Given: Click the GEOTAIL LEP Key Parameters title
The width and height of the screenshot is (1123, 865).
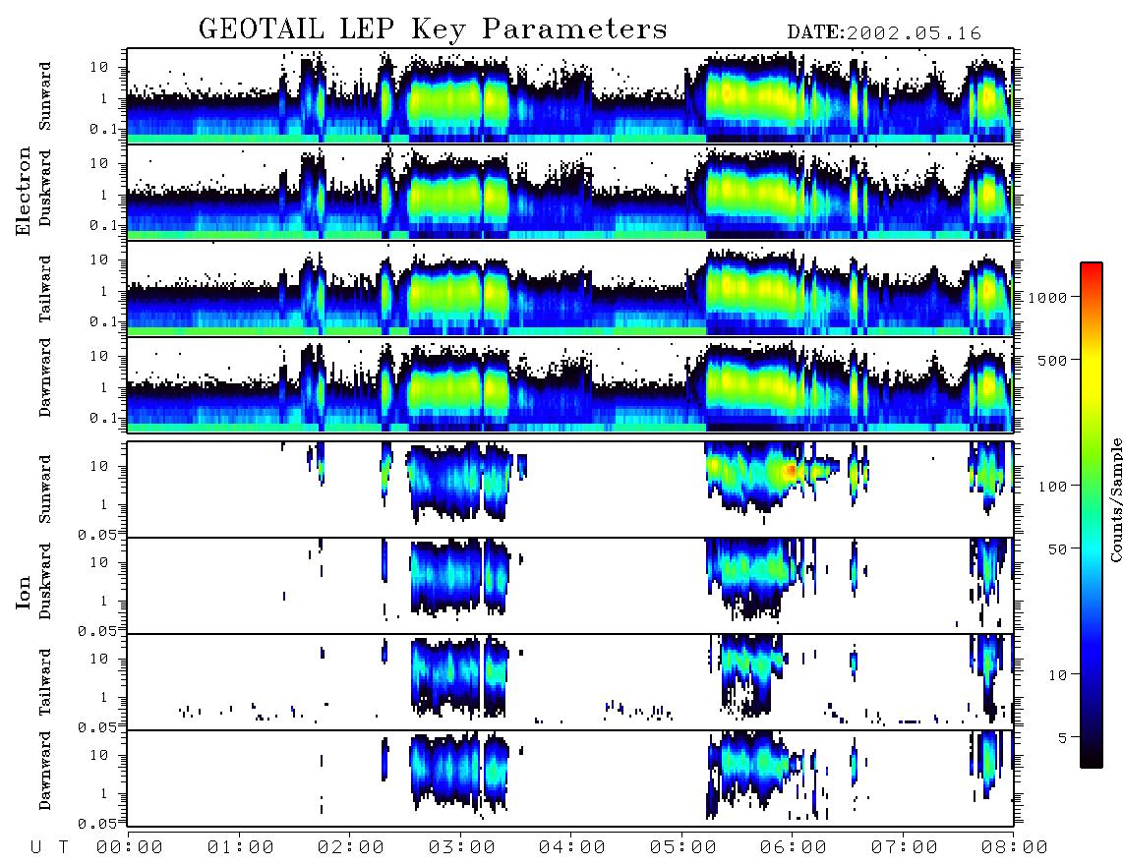Looking at the screenshot, I should 433,29.
